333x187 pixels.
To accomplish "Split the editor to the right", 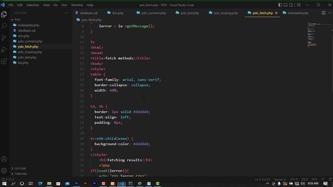I will pos(324,13).
